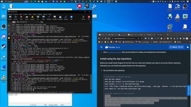Open the Packages icon in MobaXterm
This screenshot has width=191, height=107.
tap(60, 18)
